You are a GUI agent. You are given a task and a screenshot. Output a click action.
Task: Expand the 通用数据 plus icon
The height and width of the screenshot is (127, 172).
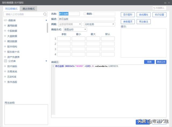(5, 26)
